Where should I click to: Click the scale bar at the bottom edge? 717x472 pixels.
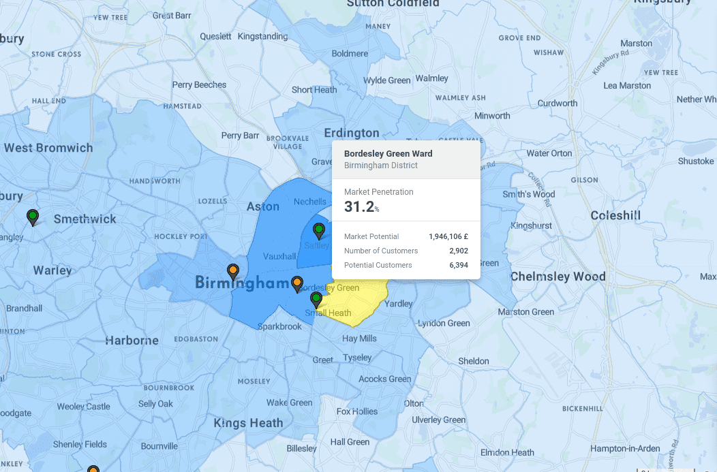(665, 470)
